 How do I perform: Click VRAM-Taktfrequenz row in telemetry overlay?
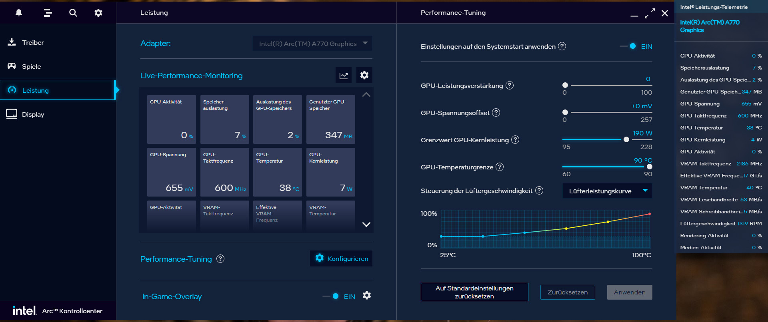721,164
